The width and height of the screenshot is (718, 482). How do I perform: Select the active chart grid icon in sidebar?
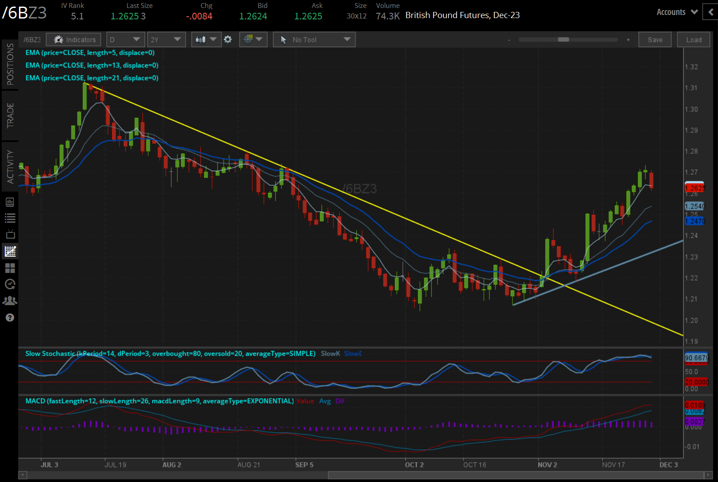pyautogui.click(x=10, y=251)
